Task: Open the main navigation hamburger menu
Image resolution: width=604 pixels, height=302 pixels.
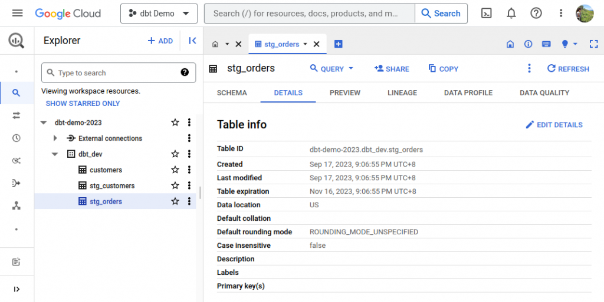Action: pyautogui.click(x=17, y=14)
